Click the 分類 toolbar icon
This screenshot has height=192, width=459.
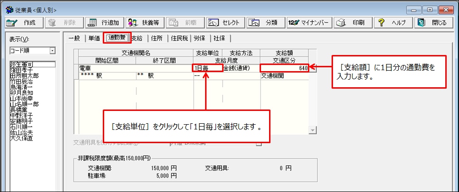coord(254,23)
